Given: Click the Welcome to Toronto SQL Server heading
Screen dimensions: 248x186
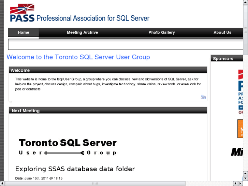Looking at the screenshot, I should coord(78,57).
